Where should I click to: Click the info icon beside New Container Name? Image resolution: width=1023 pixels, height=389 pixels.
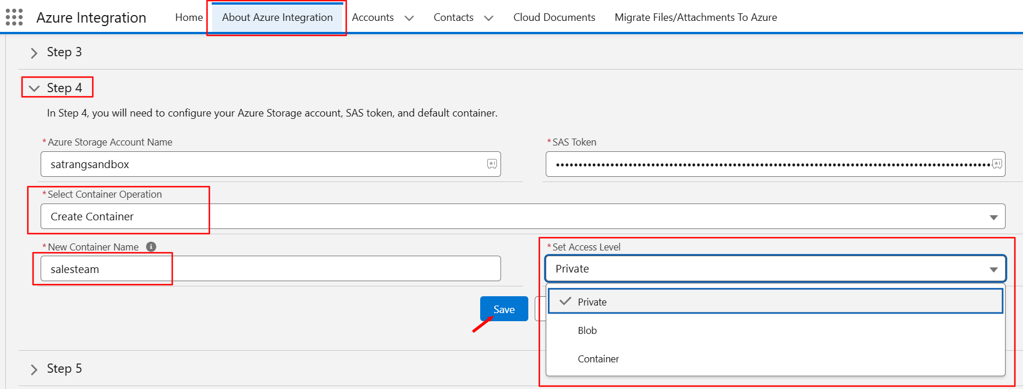click(x=151, y=247)
